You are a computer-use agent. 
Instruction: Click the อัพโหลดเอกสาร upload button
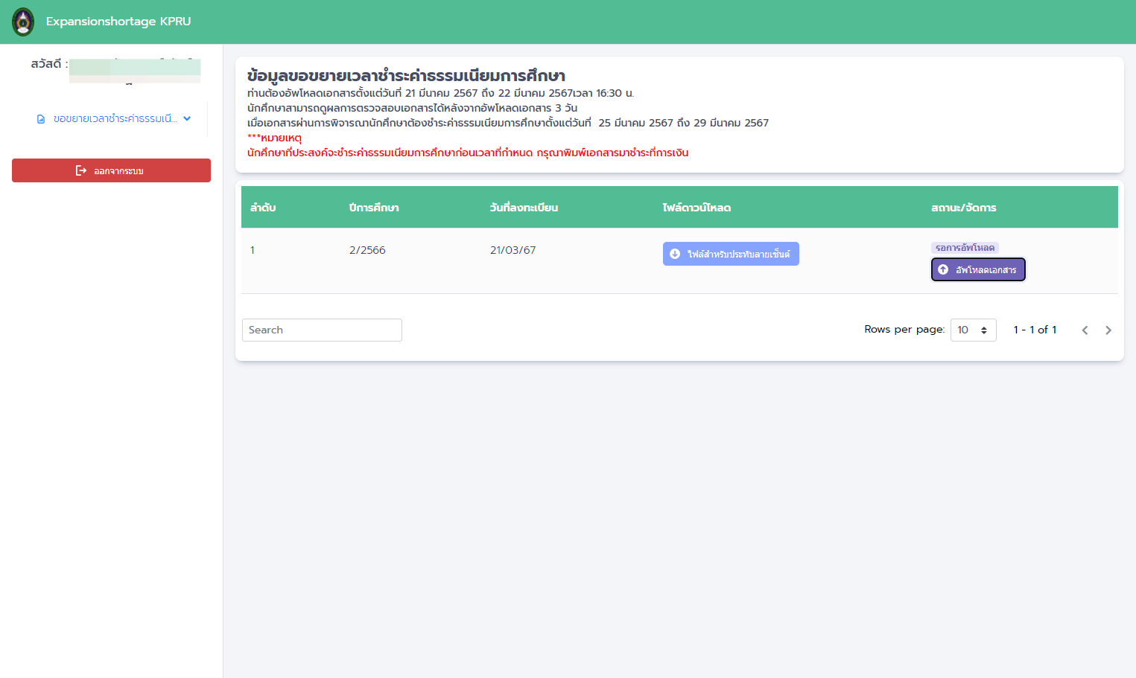[978, 269]
